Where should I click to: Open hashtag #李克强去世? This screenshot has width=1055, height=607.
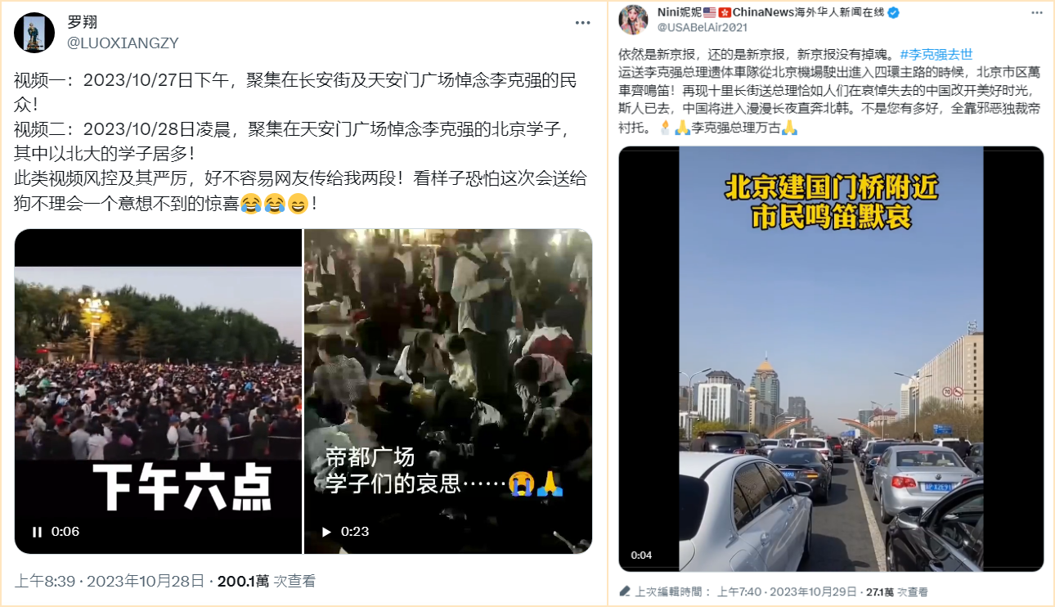point(936,55)
